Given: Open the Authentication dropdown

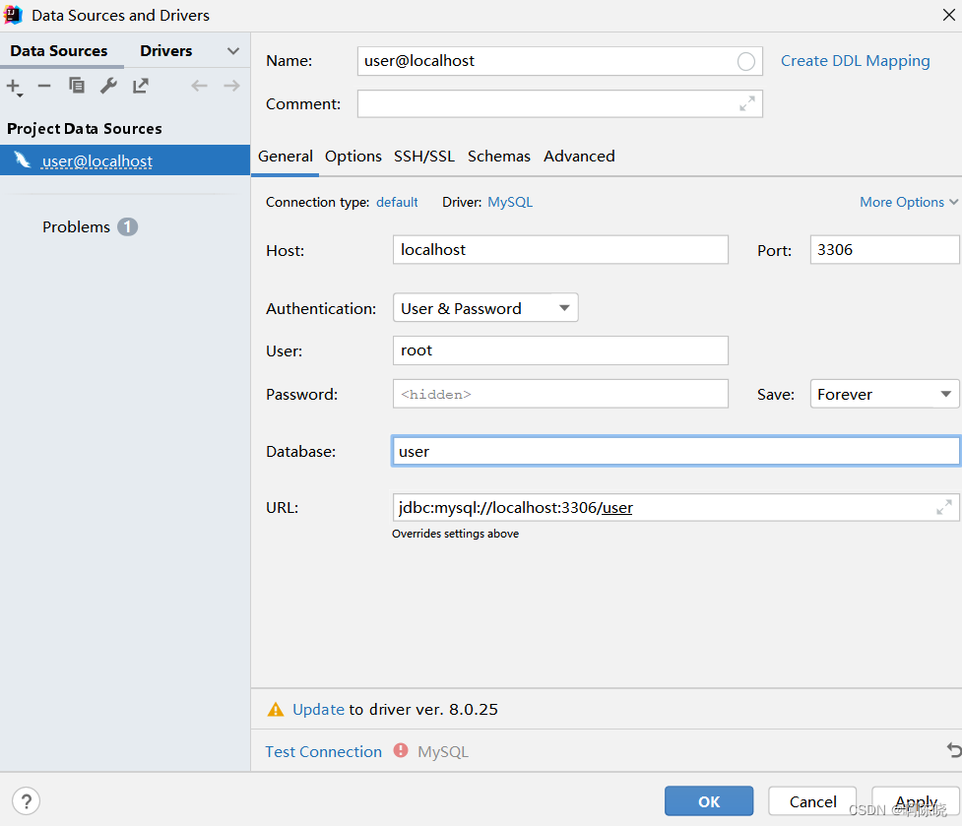Looking at the screenshot, I should [x=485, y=308].
